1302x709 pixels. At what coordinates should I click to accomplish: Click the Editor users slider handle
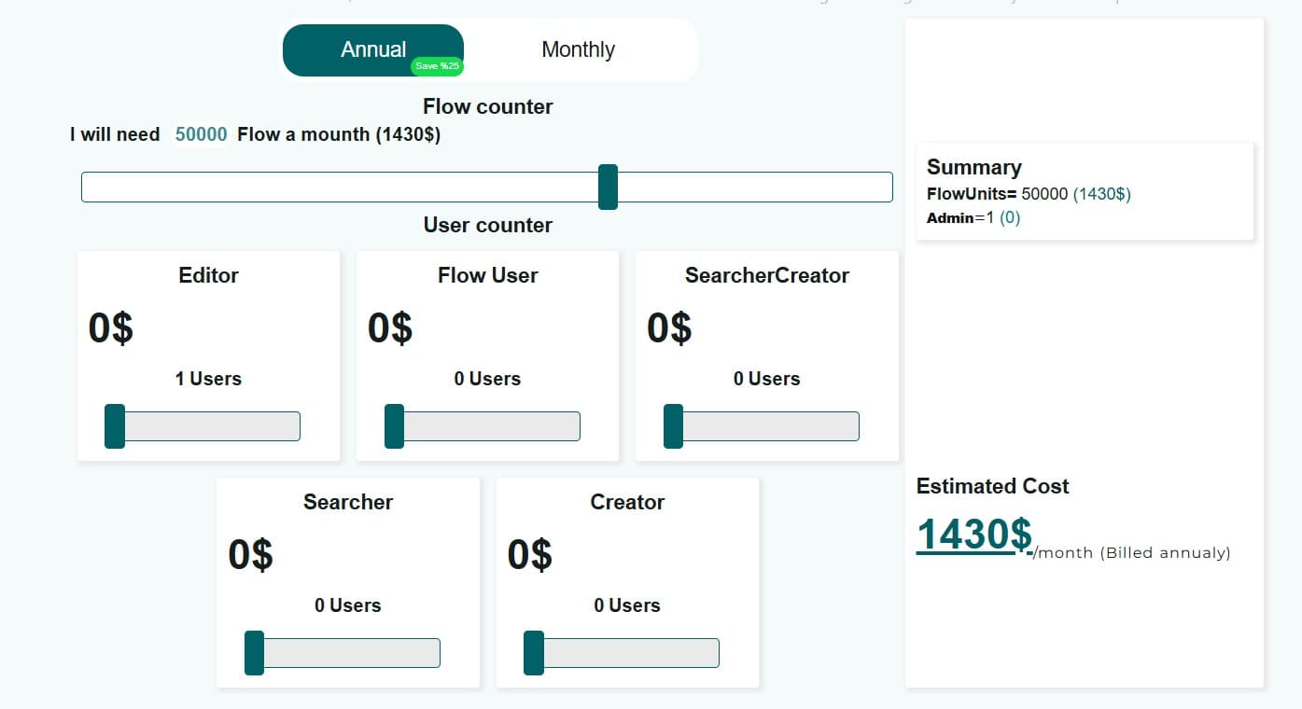click(115, 426)
